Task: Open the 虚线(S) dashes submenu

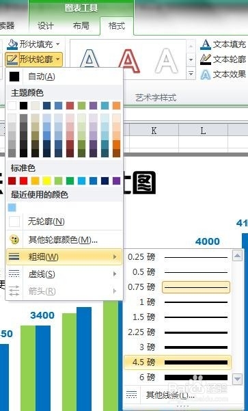Action: [64, 274]
